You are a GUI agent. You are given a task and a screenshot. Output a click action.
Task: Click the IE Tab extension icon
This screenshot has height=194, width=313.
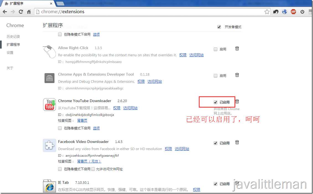49,186
